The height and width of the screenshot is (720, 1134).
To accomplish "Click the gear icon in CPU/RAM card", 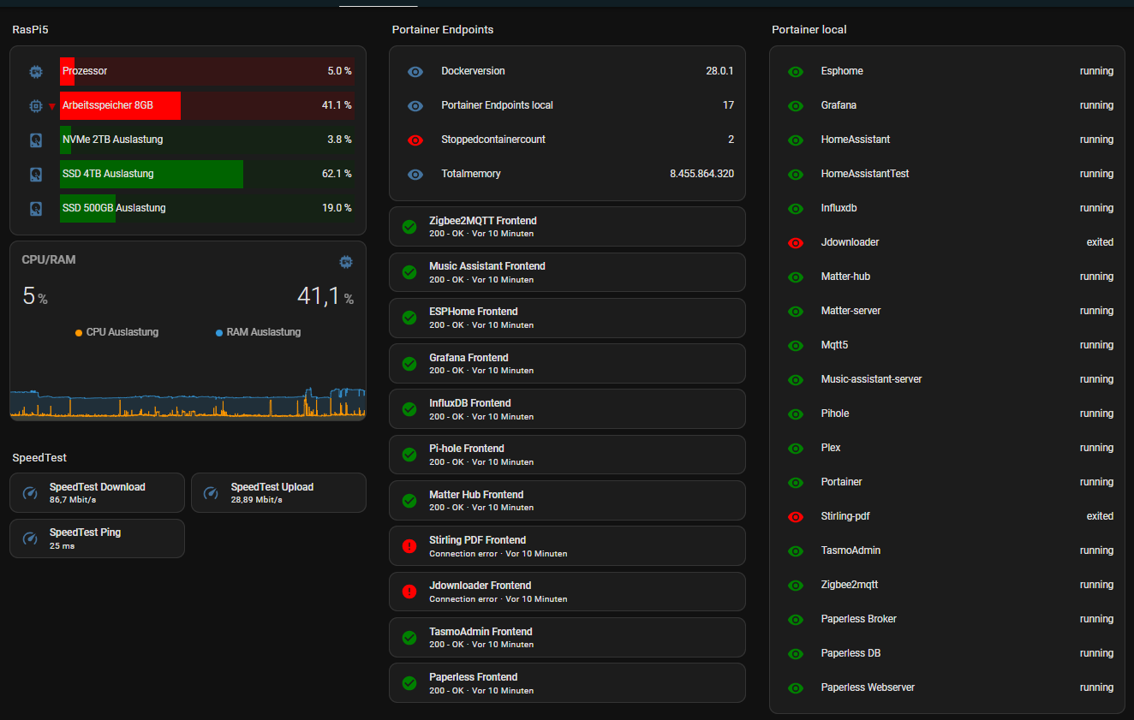I will 346,261.
